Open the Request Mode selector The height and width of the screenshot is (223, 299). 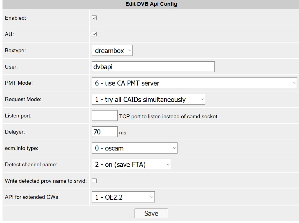pos(148,99)
